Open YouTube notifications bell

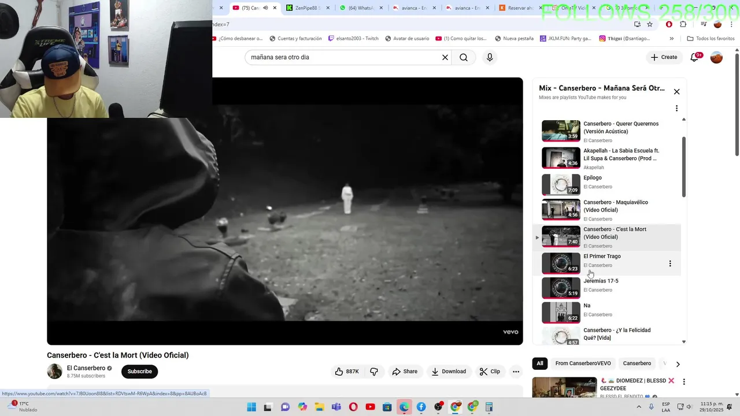[695, 57]
